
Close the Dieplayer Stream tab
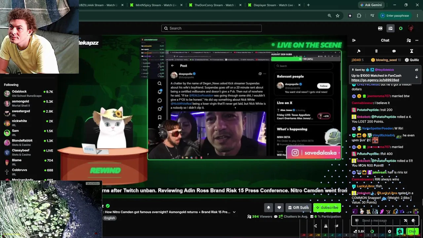[x=299, y=5]
